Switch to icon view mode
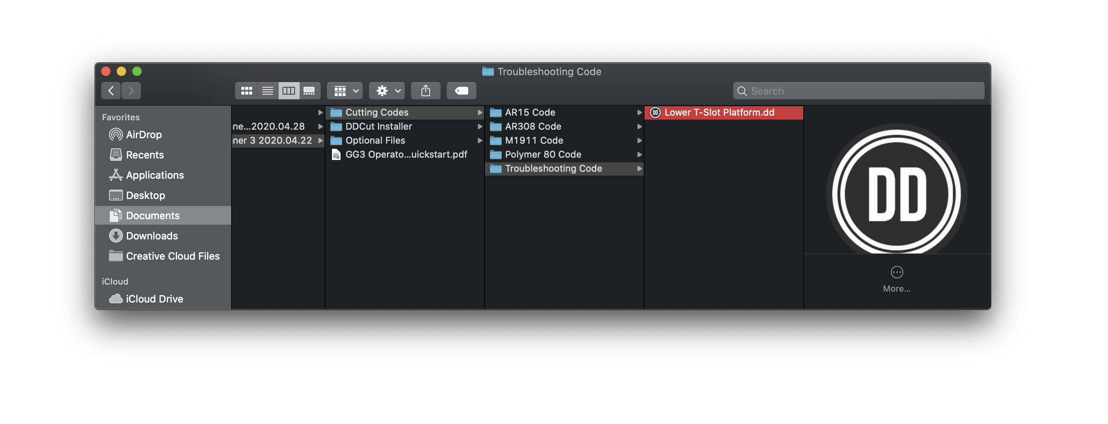Image resolution: width=1108 pixels, height=424 pixels. coord(246,91)
